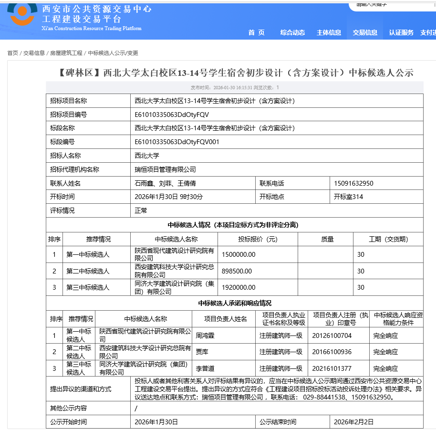Click the announcement title heading
Image resolution: width=436 pixels, height=430 pixels.
pyautogui.click(x=235, y=73)
